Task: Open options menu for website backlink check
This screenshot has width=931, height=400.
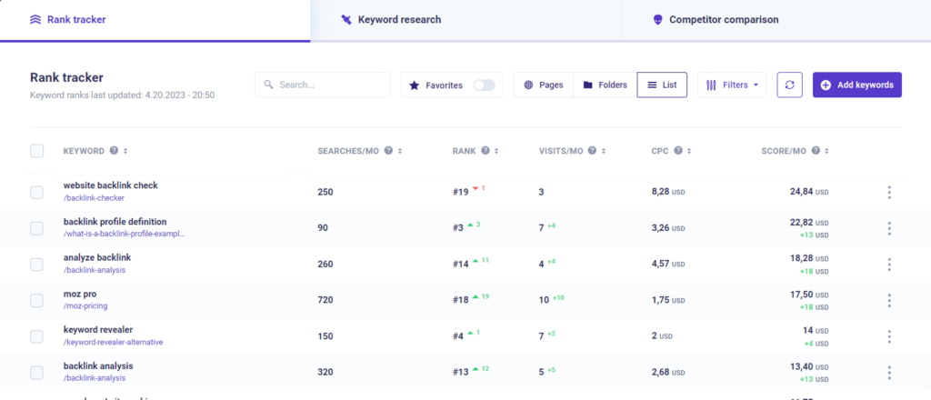Action: [x=889, y=193]
